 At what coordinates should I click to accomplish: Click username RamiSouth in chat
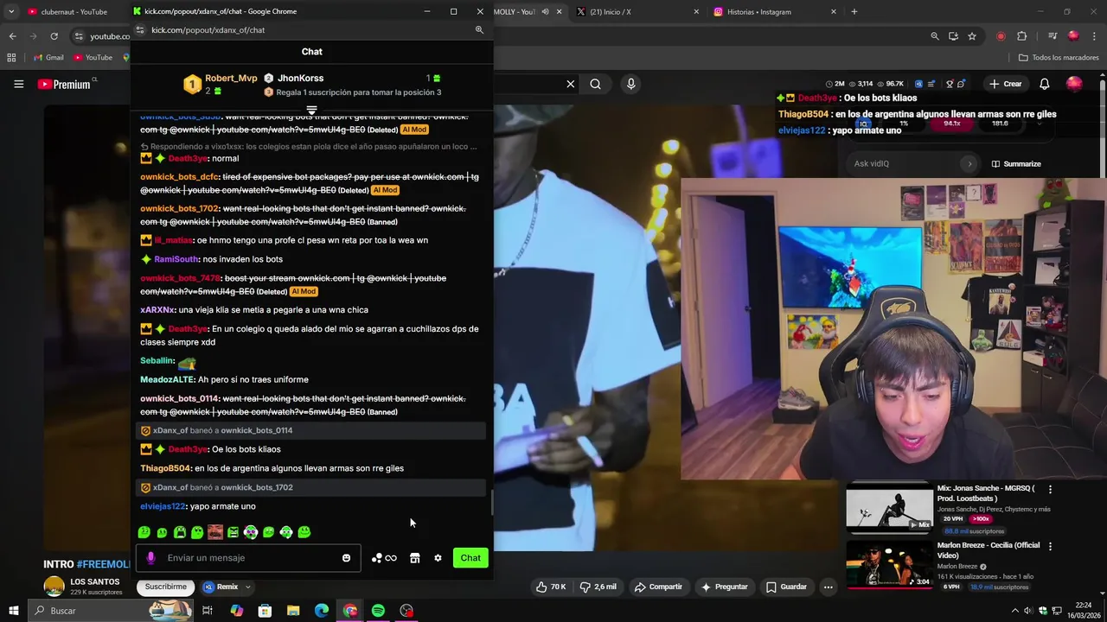point(176,259)
